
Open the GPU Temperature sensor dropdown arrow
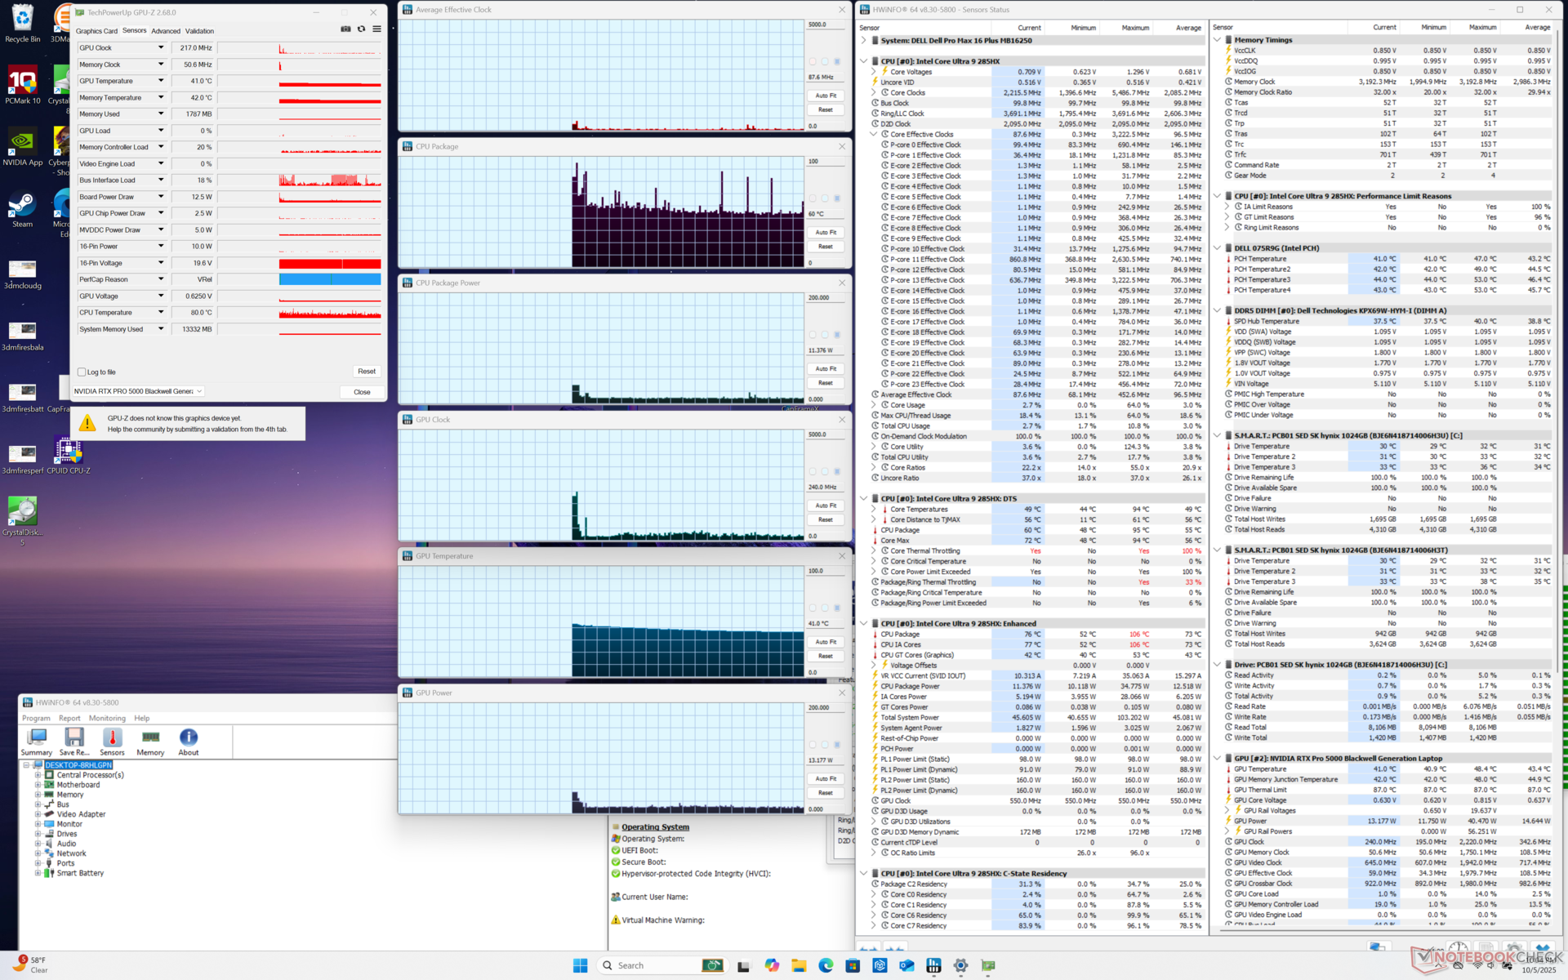click(161, 81)
